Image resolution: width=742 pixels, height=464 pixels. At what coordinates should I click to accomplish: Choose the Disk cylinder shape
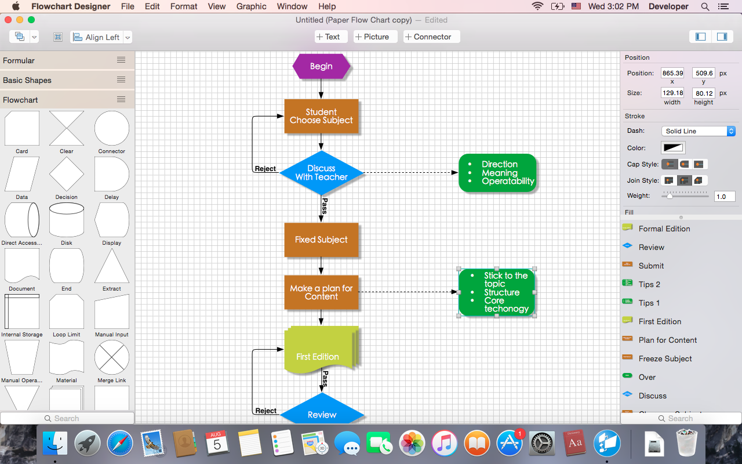point(67,220)
